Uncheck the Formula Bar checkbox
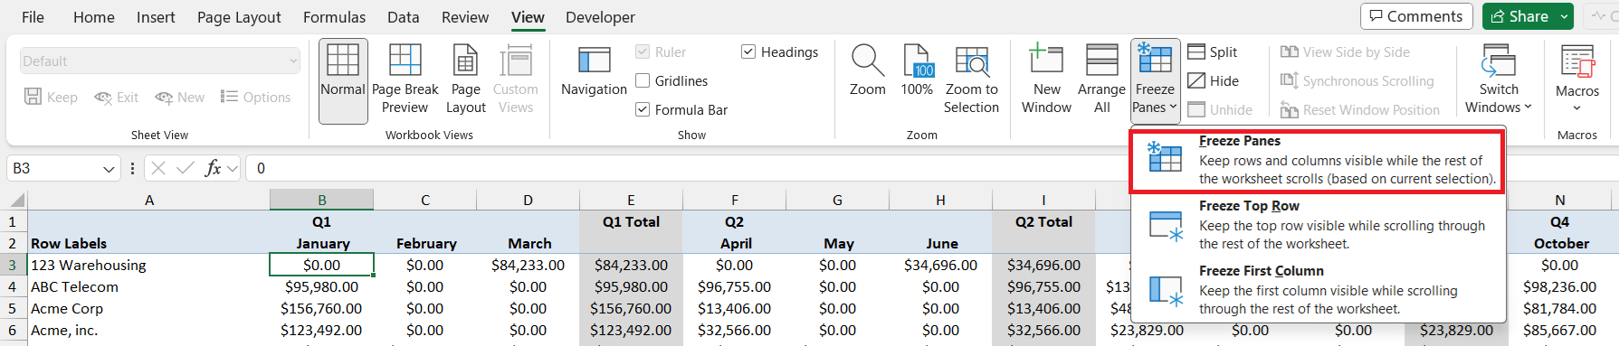The height and width of the screenshot is (346, 1619). [x=643, y=110]
